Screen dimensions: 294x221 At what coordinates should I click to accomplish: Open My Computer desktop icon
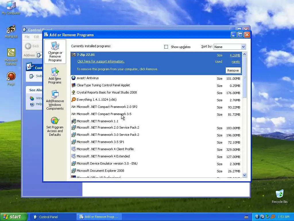click(x=11, y=8)
